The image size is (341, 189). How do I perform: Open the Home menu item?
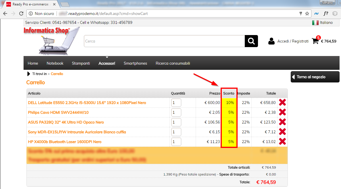(x=33, y=63)
